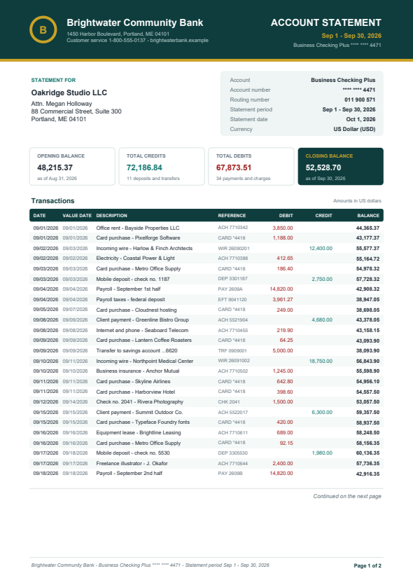Image resolution: width=413 pixels, height=585 pixels.
Task: Click the BALANCE column header
Action: click(x=368, y=216)
